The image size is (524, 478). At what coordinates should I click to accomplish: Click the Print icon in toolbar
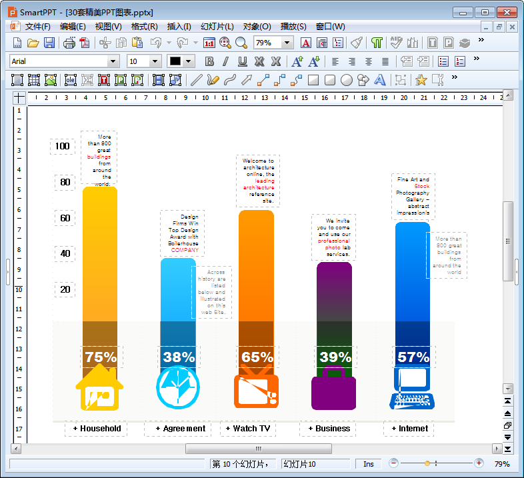[x=69, y=43]
